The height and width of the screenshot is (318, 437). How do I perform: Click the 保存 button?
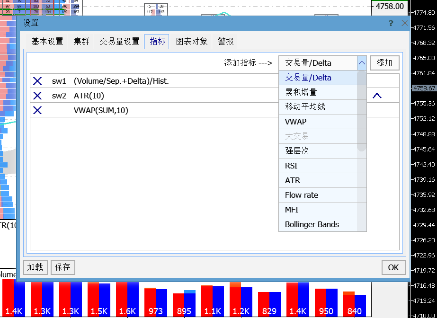(x=62, y=267)
